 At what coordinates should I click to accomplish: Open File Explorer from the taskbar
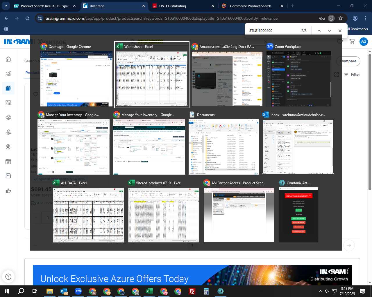[x=49, y=291]
